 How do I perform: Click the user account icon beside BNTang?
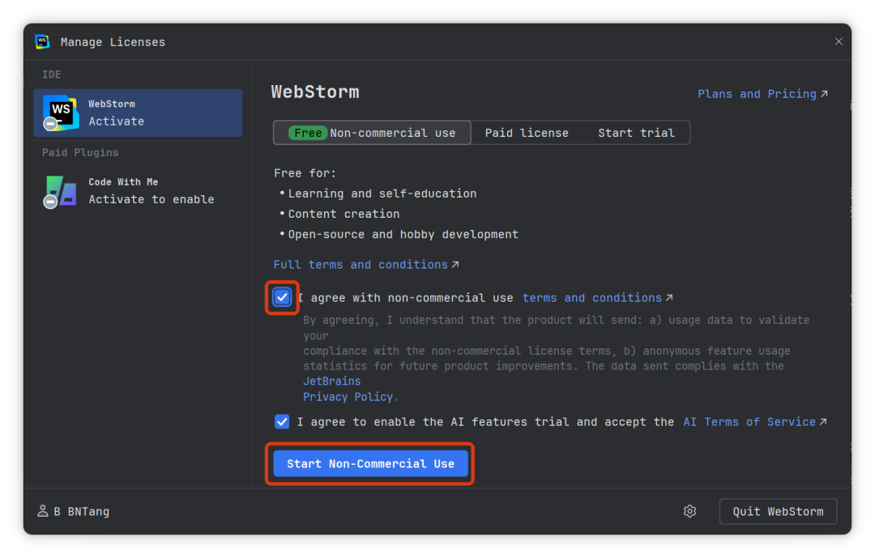coord(43,511)
